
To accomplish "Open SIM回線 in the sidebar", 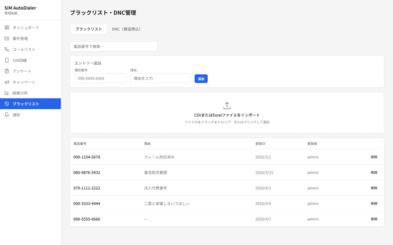I will pyautogui.click(x=30, y=60).
